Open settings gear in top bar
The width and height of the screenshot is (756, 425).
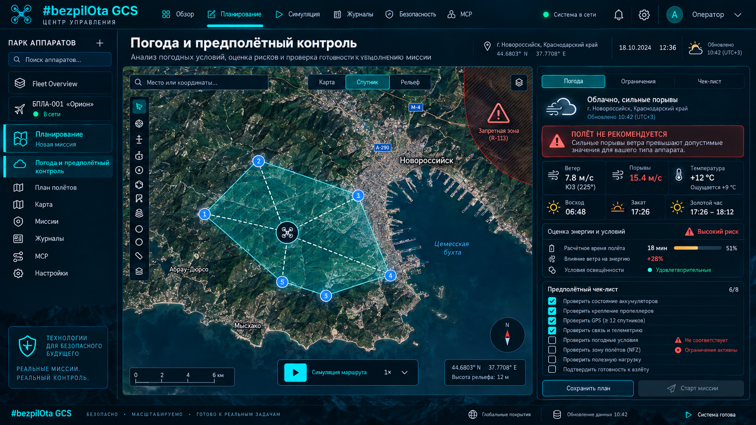tap(644, 15)
